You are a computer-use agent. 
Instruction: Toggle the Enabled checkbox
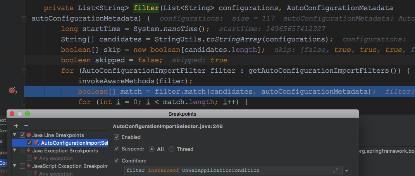(x=117, y=137)
